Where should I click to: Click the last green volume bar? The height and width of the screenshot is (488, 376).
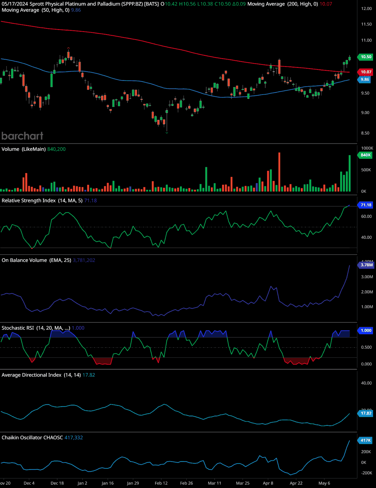[350, 173]
